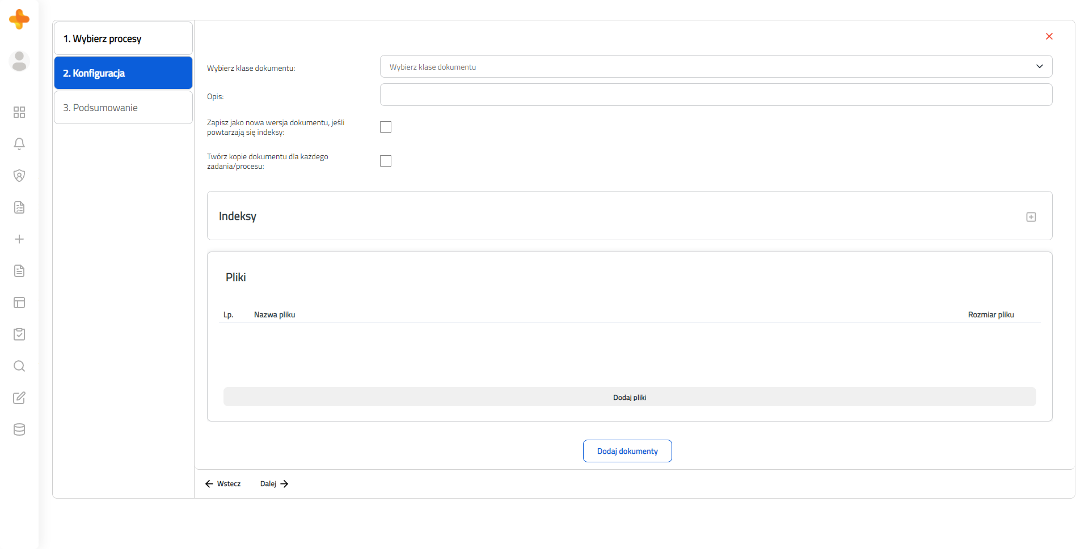Click the clipboard checkmark icon in sidebar

click(x=19, y=334)
